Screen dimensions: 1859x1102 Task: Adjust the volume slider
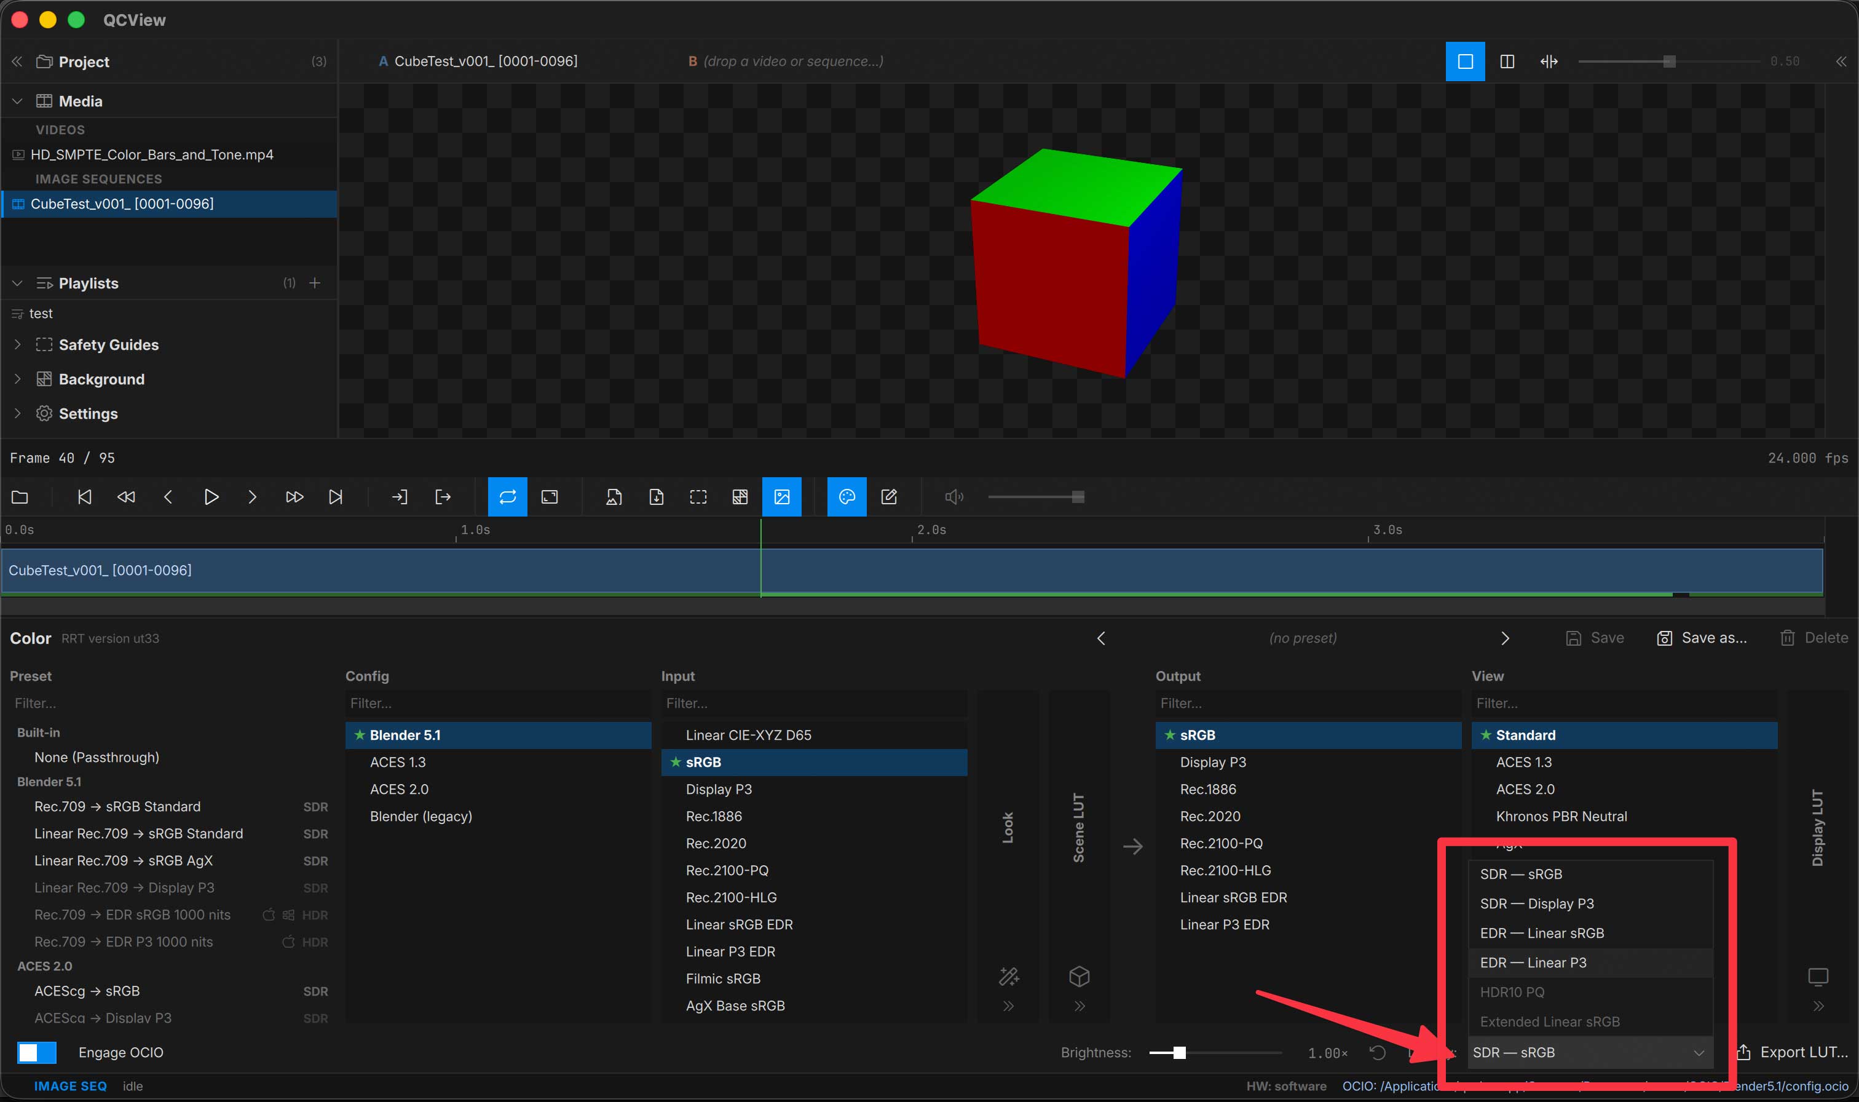click(1036, 497)
